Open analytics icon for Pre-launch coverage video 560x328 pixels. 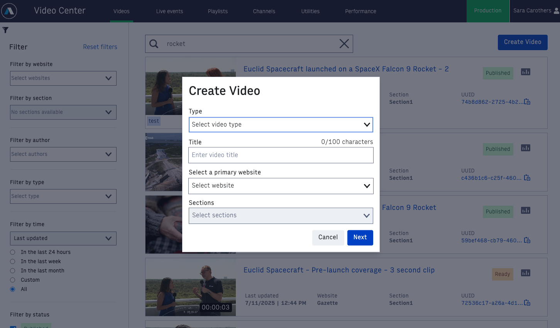[x=526, y=273]
